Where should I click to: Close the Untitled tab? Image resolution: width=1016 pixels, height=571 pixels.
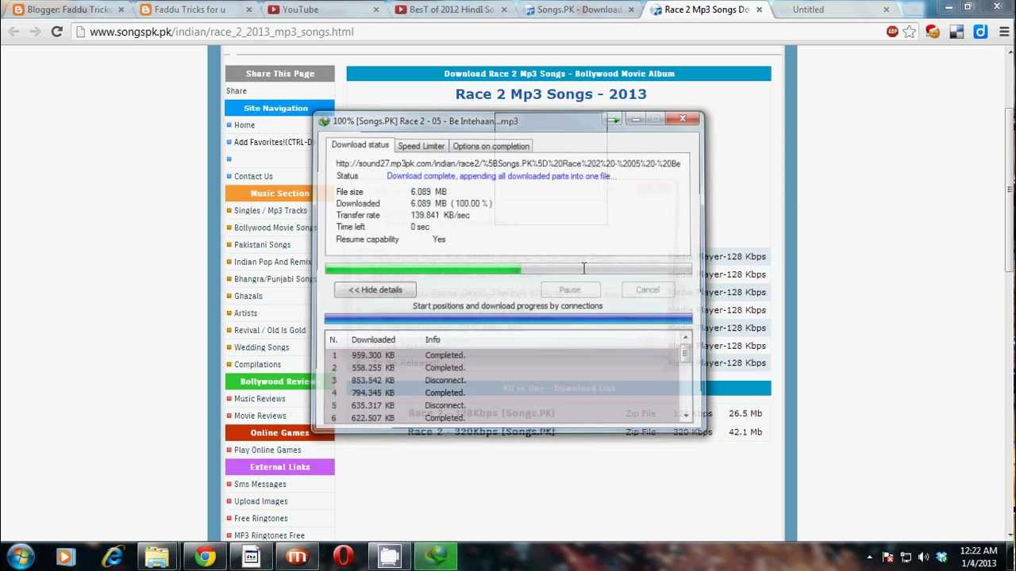click(x=887, y=10)
